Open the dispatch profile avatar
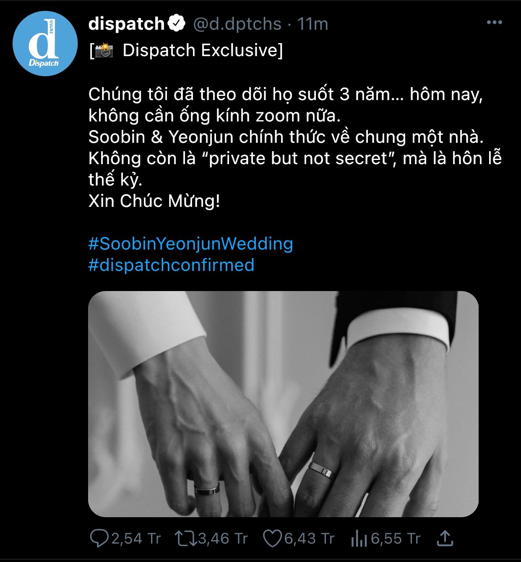The width and height of the screenshot is (521, 562). (x=45, y=44)
